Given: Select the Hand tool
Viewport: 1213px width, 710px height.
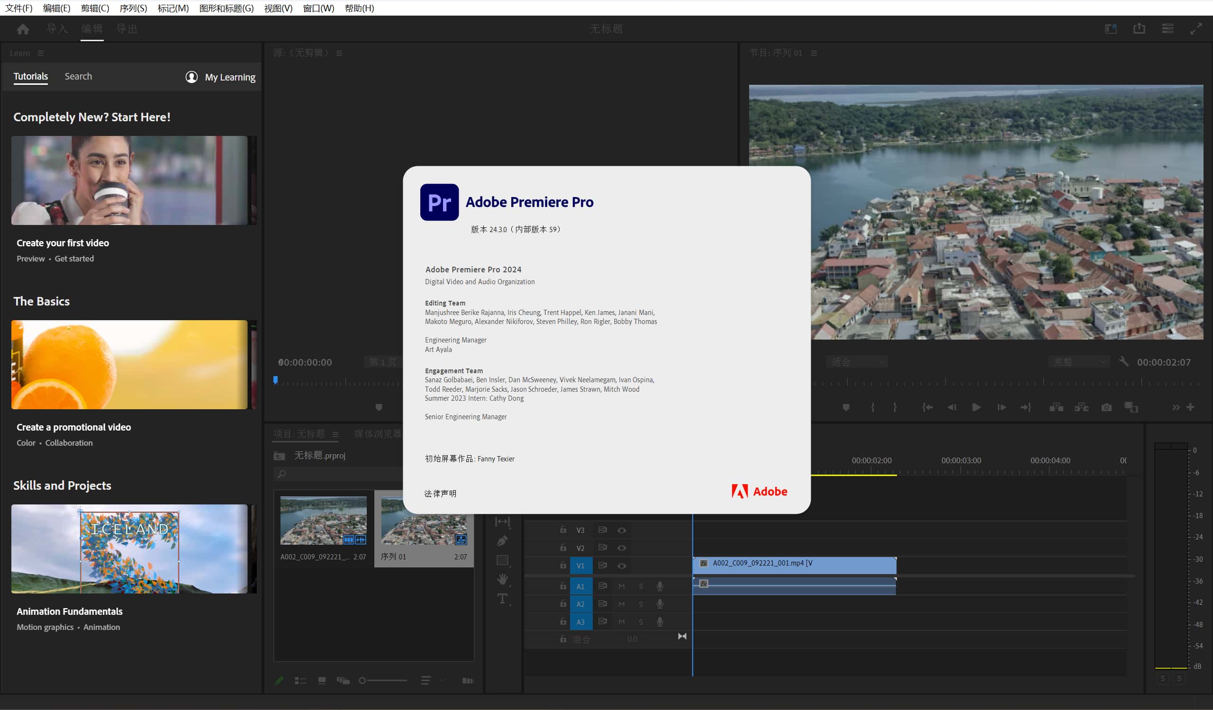Looking at the screenshot, I should click(502, 579).
